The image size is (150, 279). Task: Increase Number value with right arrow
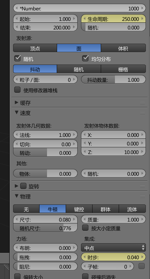(142, 8)
